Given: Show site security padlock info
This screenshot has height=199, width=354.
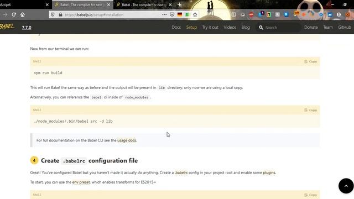Looking at the screenshot, I should point(60,15).
